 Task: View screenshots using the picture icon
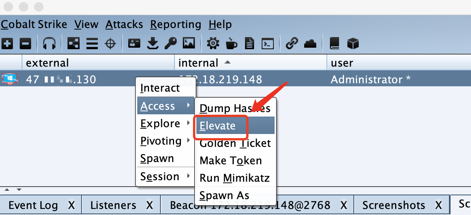click(x=188, y=44)
